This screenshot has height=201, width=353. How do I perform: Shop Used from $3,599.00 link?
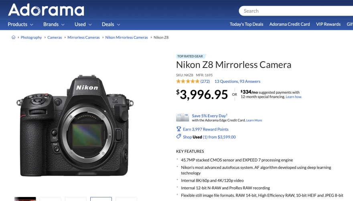(209, 137)
